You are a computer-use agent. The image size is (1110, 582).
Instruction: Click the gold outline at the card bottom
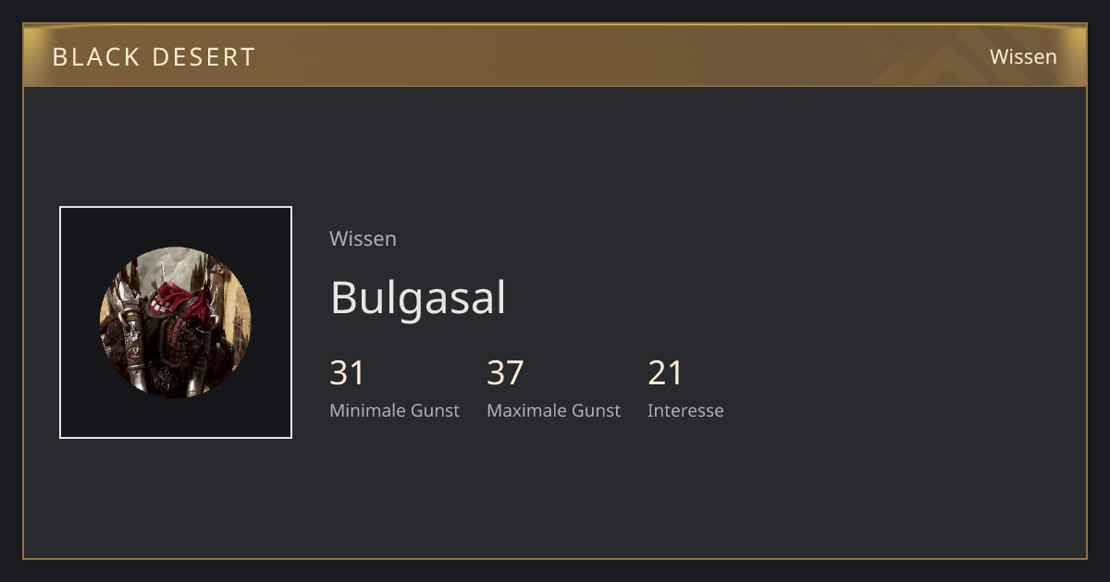click(x=555, y=558)
